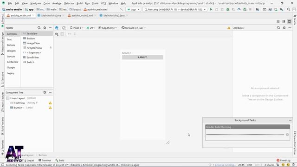Switch to MainActivity2.java tab
The height and width of the screenshot is (167, 297).
point(114,15)
